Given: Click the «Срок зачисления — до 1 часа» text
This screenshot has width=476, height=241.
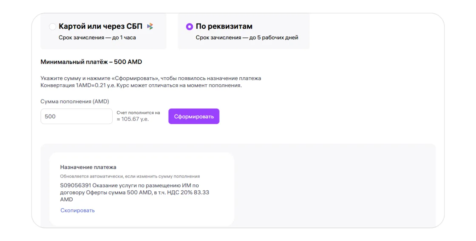Looking at the screenshot, I should point(97,37).
